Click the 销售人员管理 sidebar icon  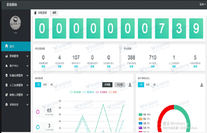point(7,95)
